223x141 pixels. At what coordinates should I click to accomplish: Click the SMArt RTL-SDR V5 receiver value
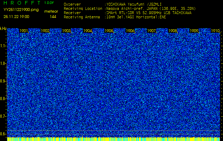pyautogui.click(x=149, y=13)
